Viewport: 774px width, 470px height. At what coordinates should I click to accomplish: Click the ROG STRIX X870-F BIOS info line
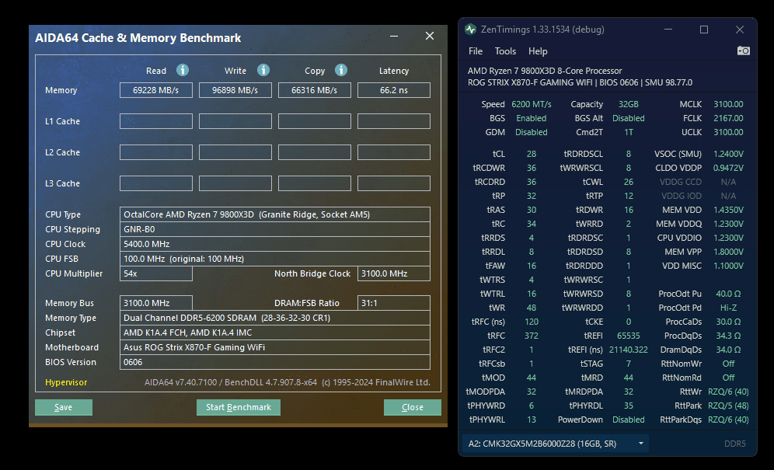[x=580, y=82]
